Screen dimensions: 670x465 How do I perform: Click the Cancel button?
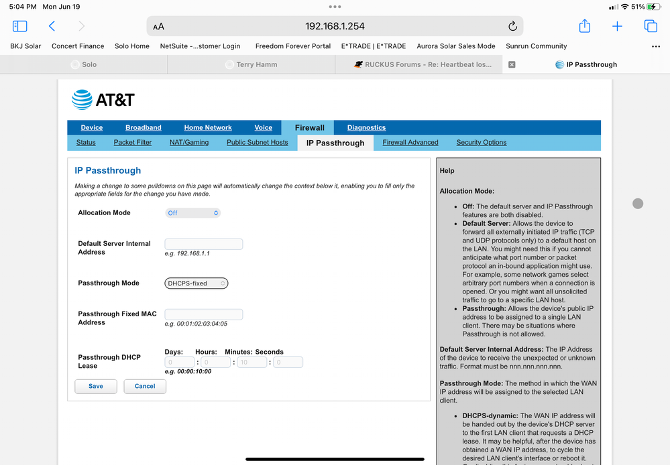(x=145, y=386)
